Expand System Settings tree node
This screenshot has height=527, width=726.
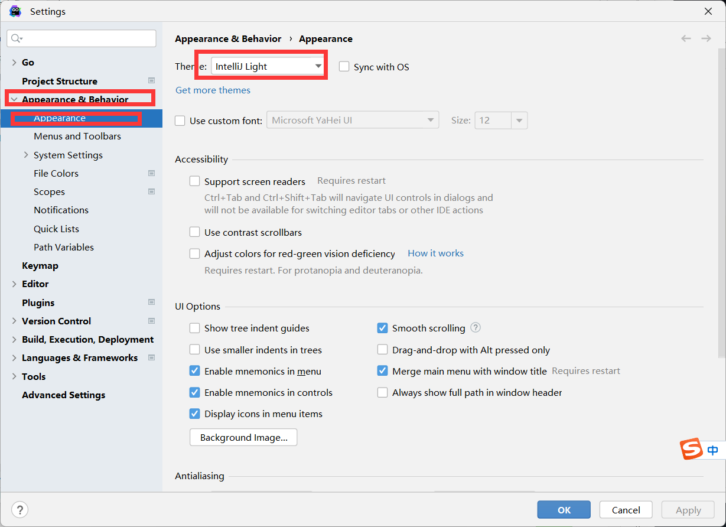click(26, 155)
